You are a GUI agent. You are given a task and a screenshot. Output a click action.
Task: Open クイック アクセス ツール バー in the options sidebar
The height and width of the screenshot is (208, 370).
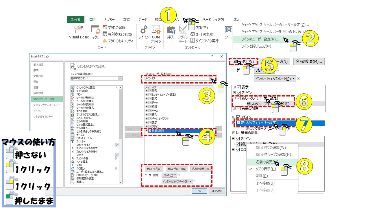(47, 105)
